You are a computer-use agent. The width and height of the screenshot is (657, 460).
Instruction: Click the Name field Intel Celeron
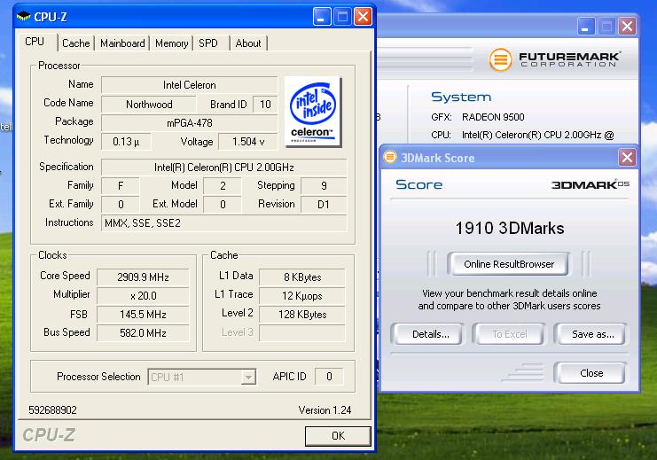click(190, 85)
